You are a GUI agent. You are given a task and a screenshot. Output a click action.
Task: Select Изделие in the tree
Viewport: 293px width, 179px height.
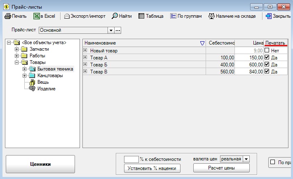tap(46, 89)
